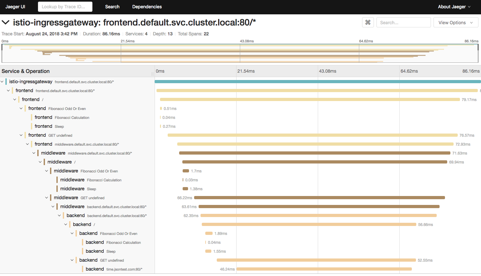The width and height of the screenshot is (481, 276).
Task: Click the Services: 4 text
Action: [x=136, y=34]
